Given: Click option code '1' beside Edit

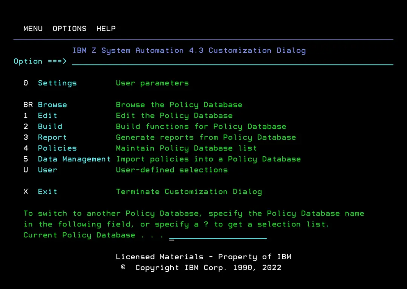Looking at the screenshot, I should [26, 116].
